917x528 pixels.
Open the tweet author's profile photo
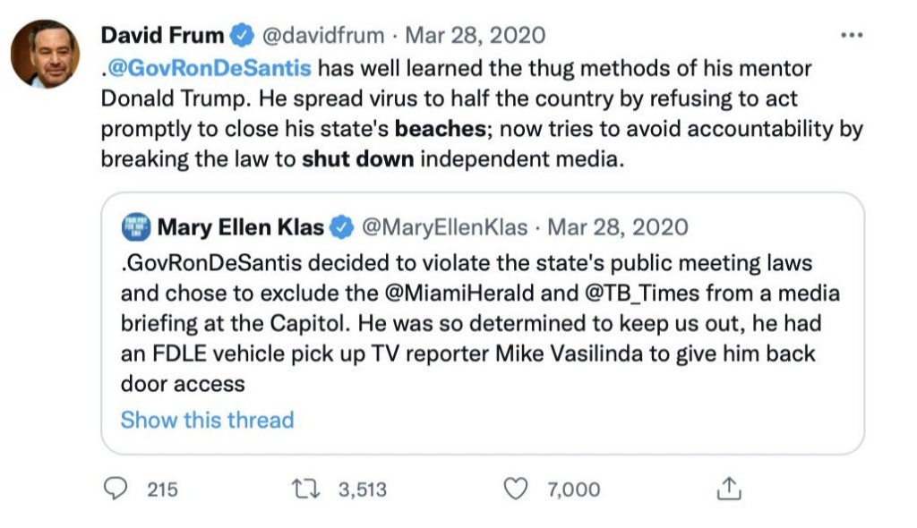point(45,55)
